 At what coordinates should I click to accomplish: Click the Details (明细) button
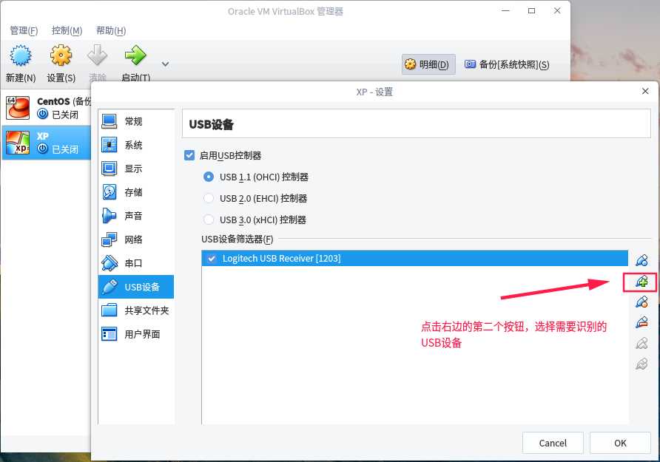click(x=428, y=64)
